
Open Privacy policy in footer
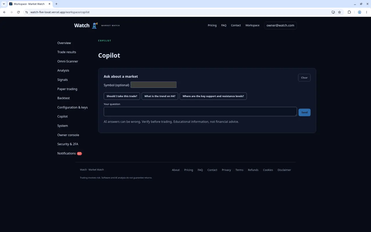pos(226,170)
